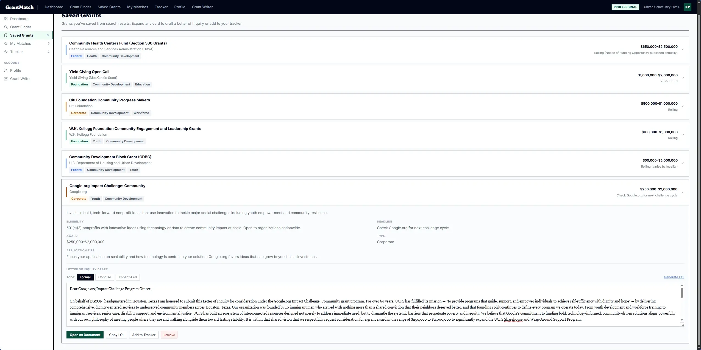Open My Matches in the top navigation
701x350 pixels.
pos(138,7)
